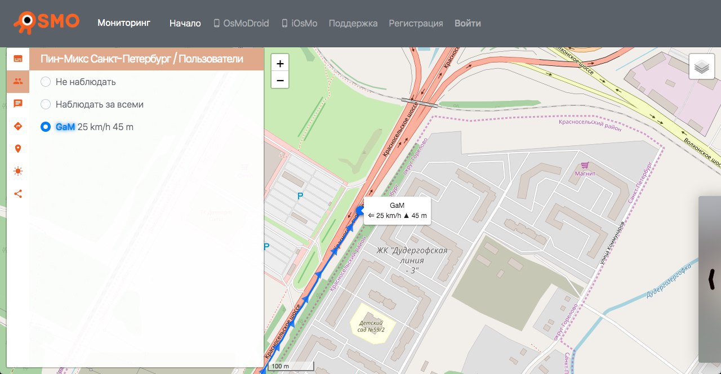Open the map layers switcher
Image resolution: width=721 pixels, height=374 pixels.
[701, 66]
